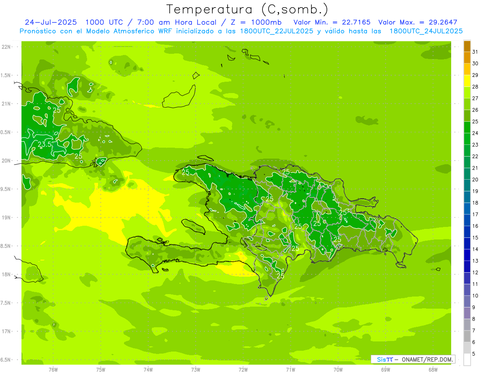This screenshot has height=375, width=486.
Task: Click the legend value '27'
Action: click(475, 98)
